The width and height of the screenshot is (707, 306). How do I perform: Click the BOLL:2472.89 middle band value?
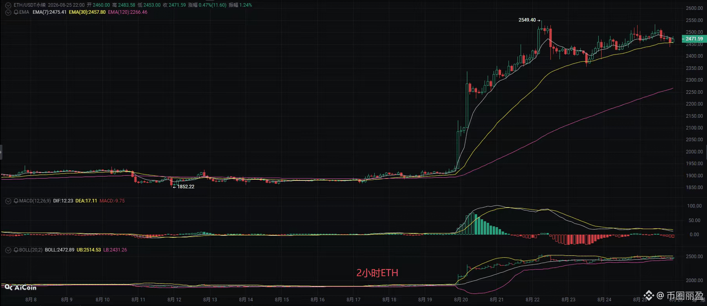point(60,250)
